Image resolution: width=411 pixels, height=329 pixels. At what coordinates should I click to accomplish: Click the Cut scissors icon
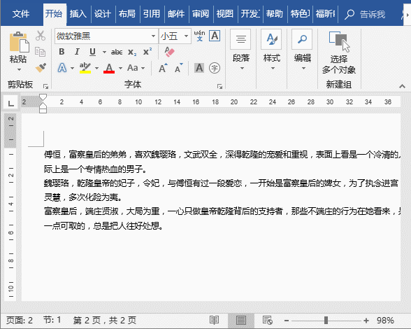pyautogui.click(x=41, y=36)
